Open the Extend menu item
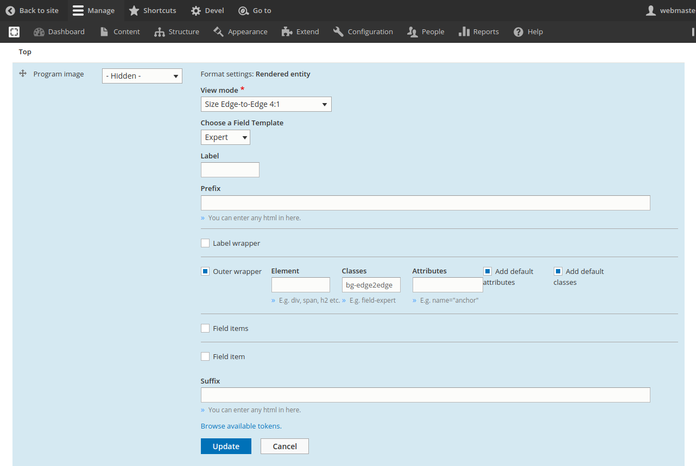 [301, 32]
